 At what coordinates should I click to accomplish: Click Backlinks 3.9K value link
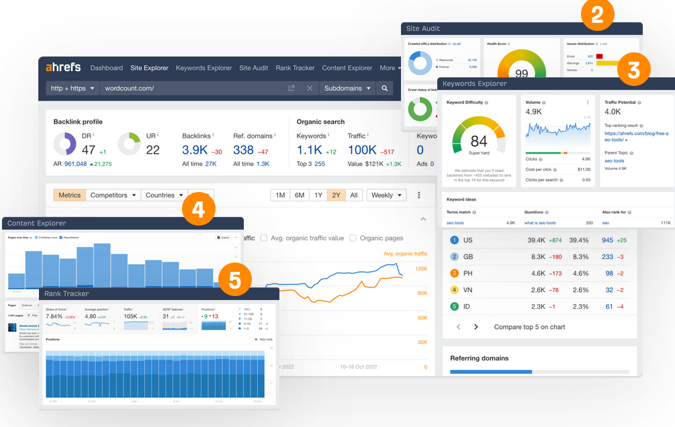pyautogui.click(x=195, y=150)
